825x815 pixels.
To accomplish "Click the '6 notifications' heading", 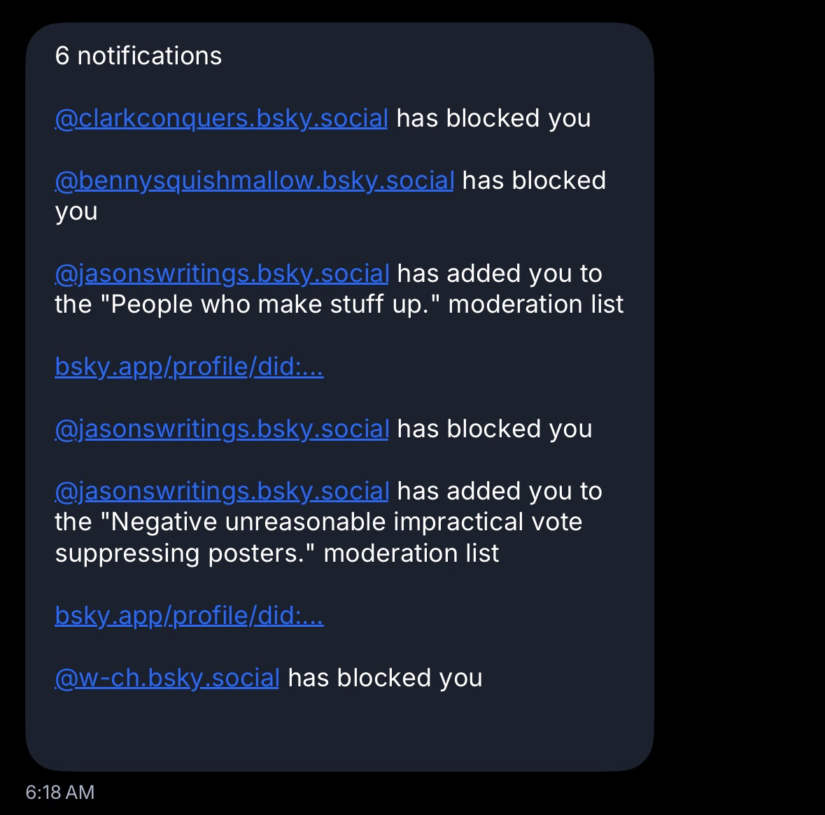I will tap(138, 56).
